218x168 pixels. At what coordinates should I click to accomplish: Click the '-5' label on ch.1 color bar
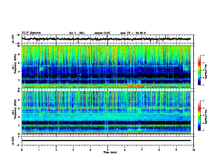click(203, 70)
